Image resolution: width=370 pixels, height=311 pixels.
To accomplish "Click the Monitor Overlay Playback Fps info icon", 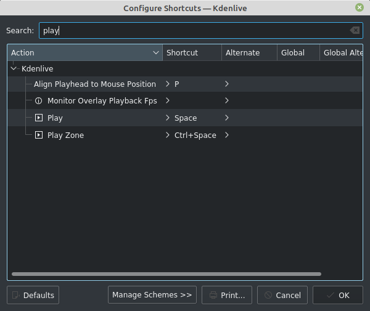I will (38, 101).
